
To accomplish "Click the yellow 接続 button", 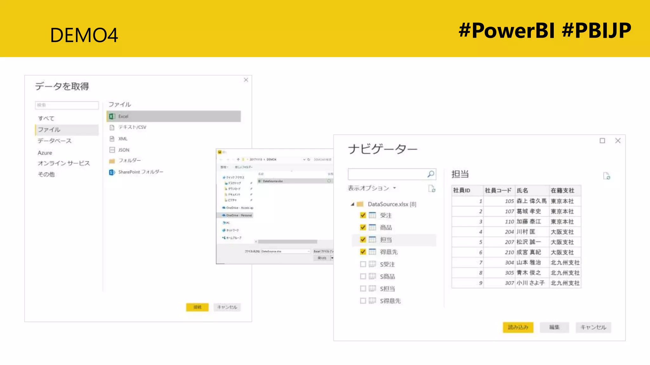I will (x=197, y=307).
